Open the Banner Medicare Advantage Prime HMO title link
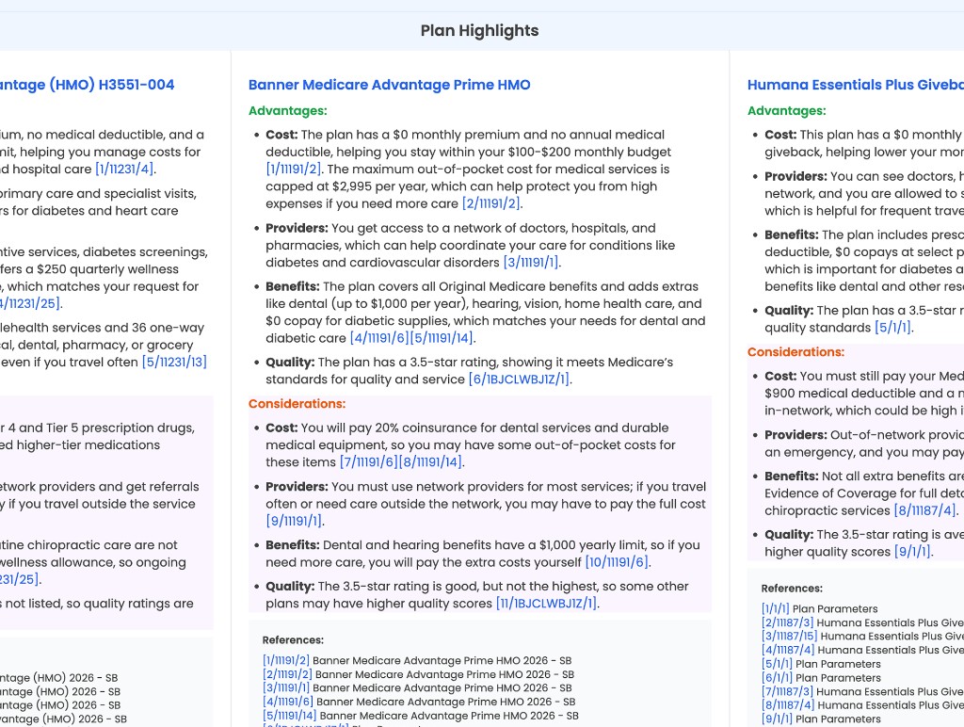 pyautogui.click(x=389, y=85)
